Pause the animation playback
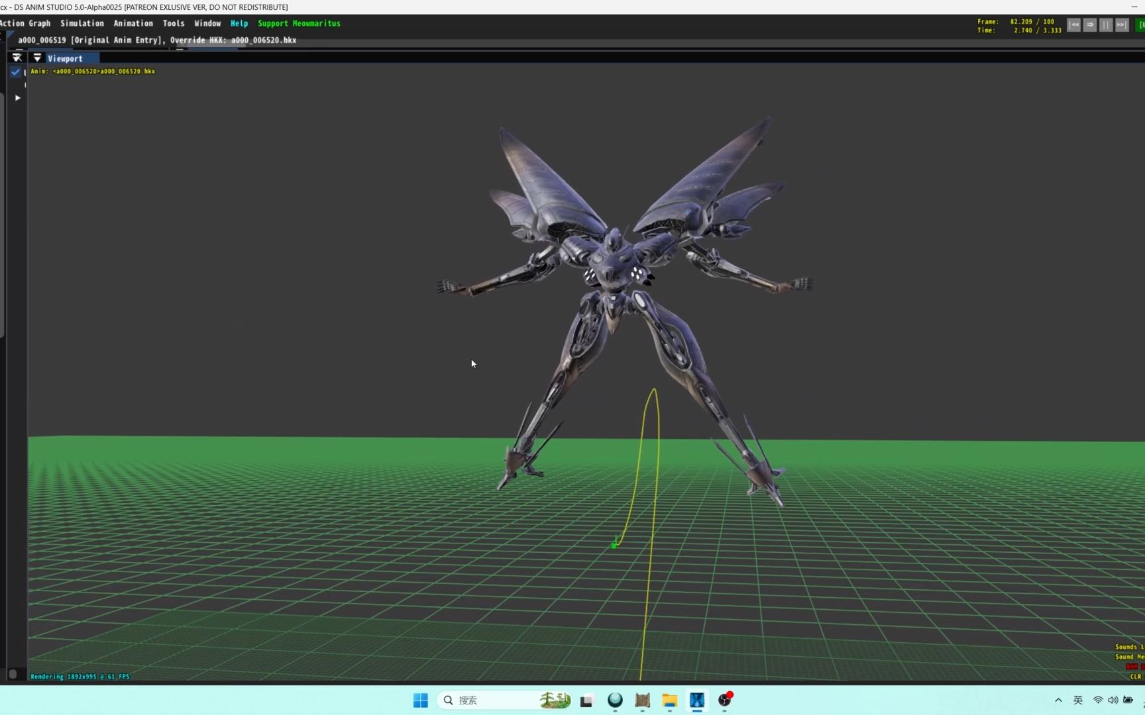Screen dimensions: 1145x715 pos(1106,25)
